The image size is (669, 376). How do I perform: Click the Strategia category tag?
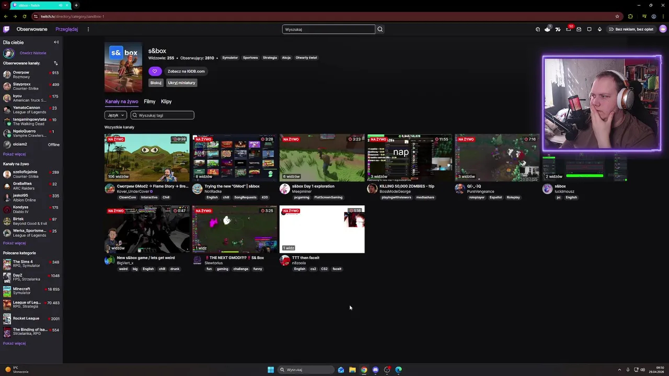270,57
